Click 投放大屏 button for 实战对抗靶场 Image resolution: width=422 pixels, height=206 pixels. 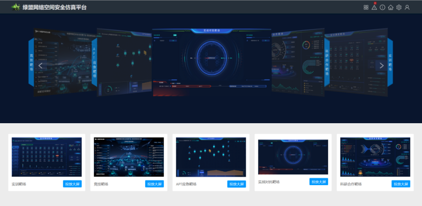(x=319, y=182)
